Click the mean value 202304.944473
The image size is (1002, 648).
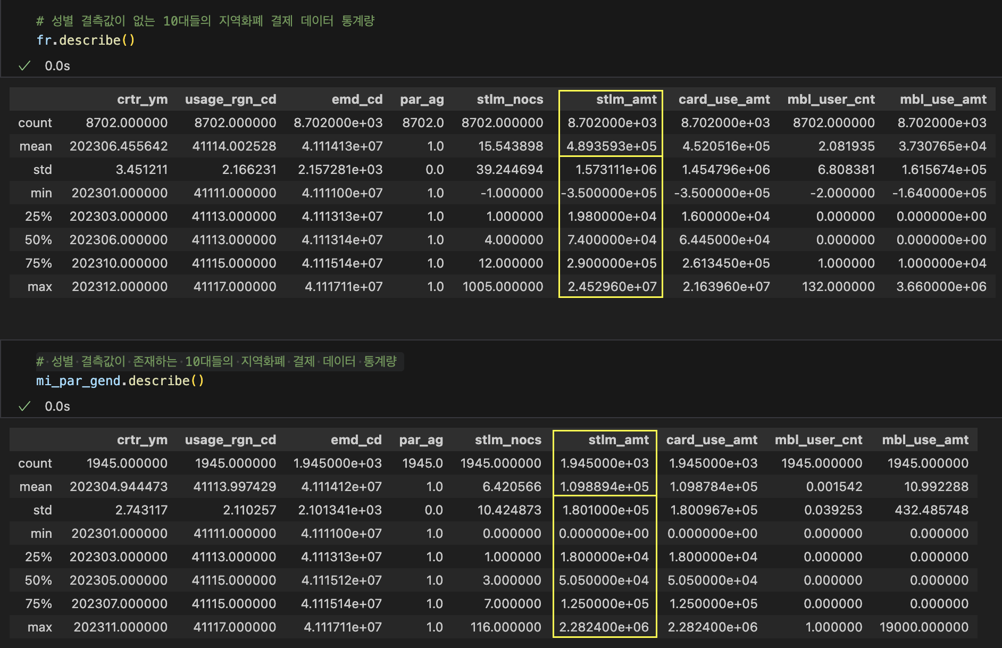pos(119,487)
